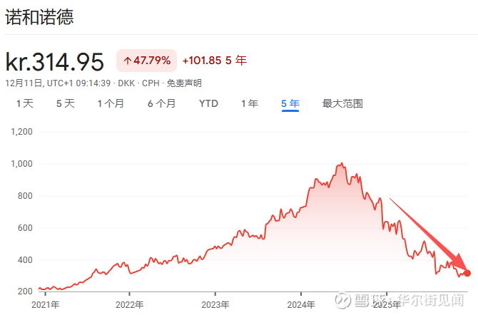Open the 最大范围 range tab
The image size is (478, 315).
tap(342, 103)
